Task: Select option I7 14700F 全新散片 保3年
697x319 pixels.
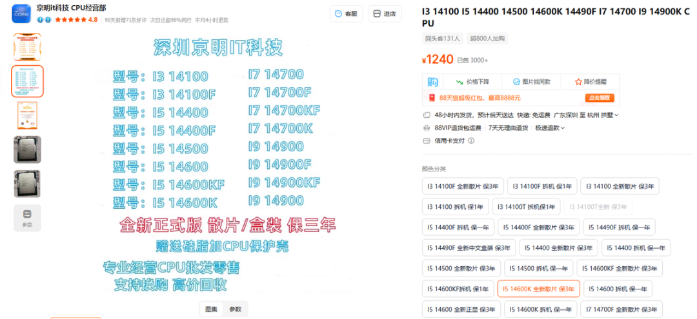Action: 621,309
